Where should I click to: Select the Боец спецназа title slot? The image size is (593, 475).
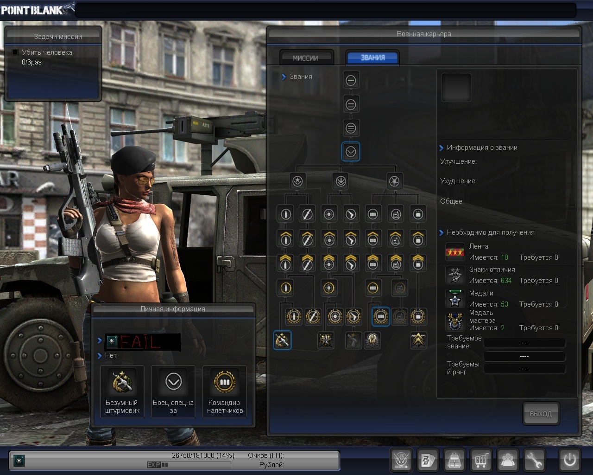click(x=173, y=392)
